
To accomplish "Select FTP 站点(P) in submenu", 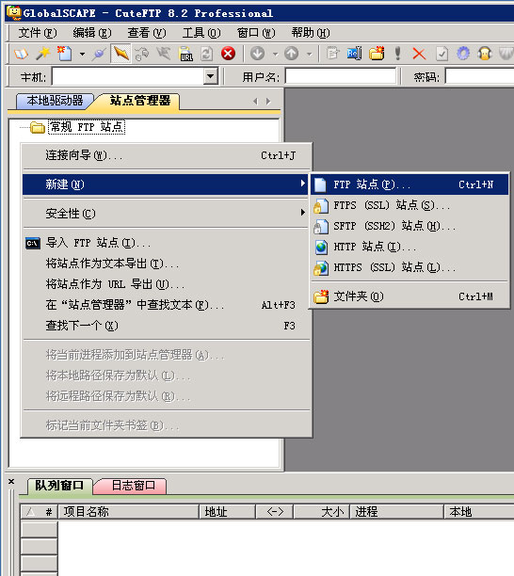I will point(410,184).
